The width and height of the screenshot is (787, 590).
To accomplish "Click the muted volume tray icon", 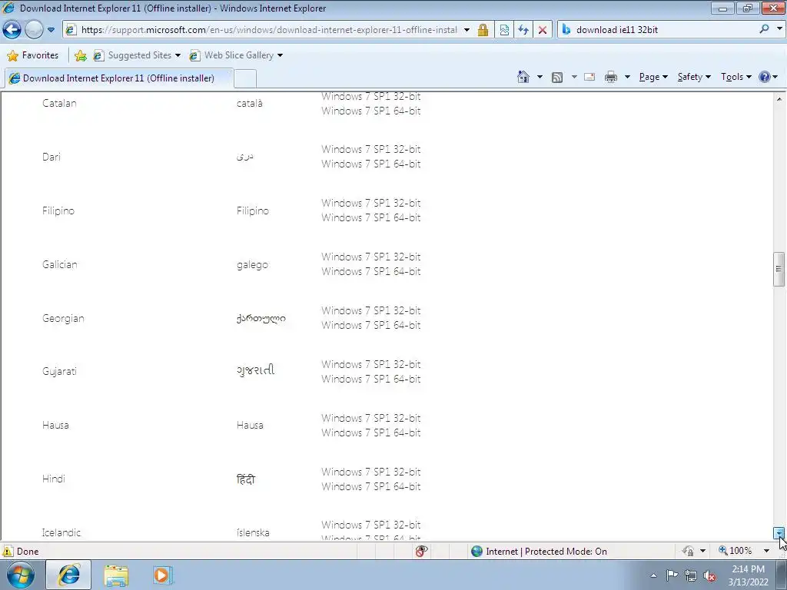I will click(709, 575).
